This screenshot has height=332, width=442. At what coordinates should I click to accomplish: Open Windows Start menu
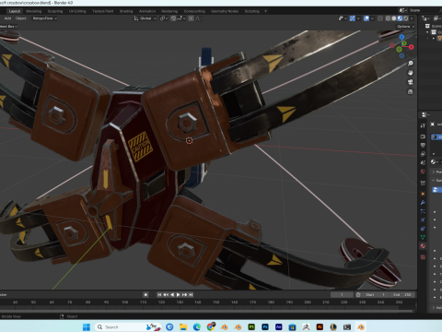click(87, 327)
